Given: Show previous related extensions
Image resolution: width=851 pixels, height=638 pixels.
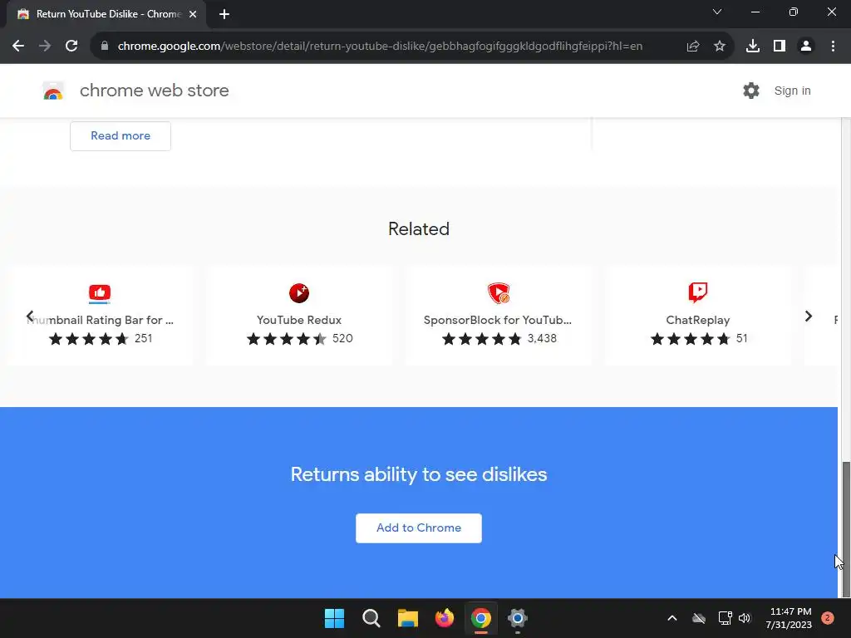Looking at the screenshot, I should pos(30,317).
